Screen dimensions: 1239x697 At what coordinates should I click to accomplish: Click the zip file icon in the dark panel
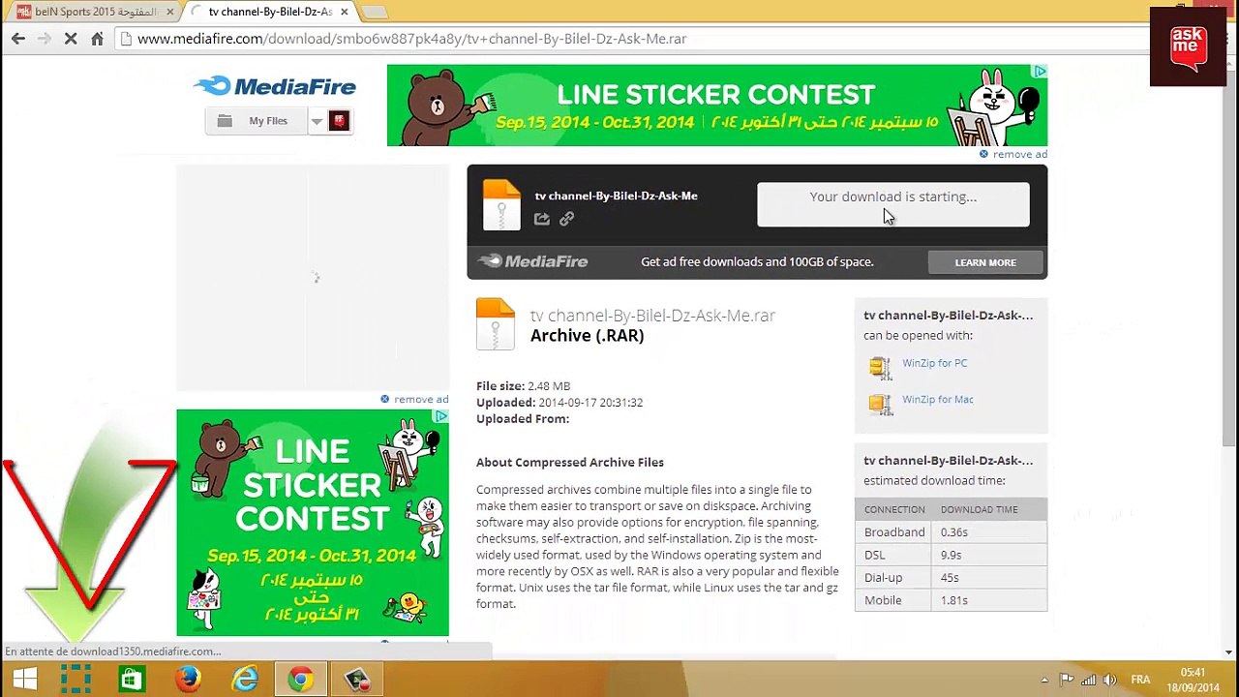point(501,205)
